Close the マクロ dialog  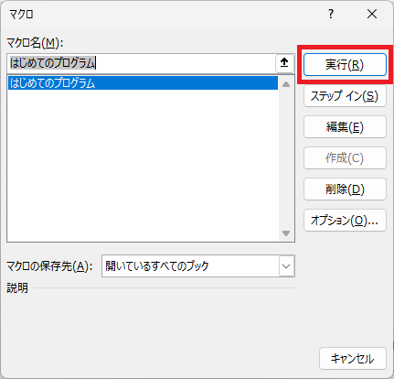coord(372,14)
